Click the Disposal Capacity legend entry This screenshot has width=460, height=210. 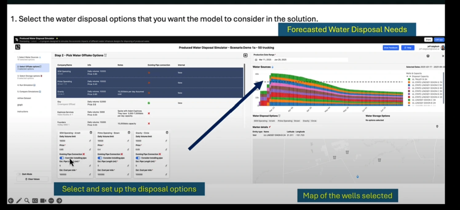418,76
